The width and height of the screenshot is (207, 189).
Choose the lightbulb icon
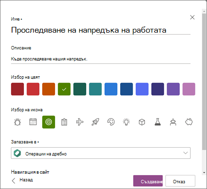click(126, 122)
